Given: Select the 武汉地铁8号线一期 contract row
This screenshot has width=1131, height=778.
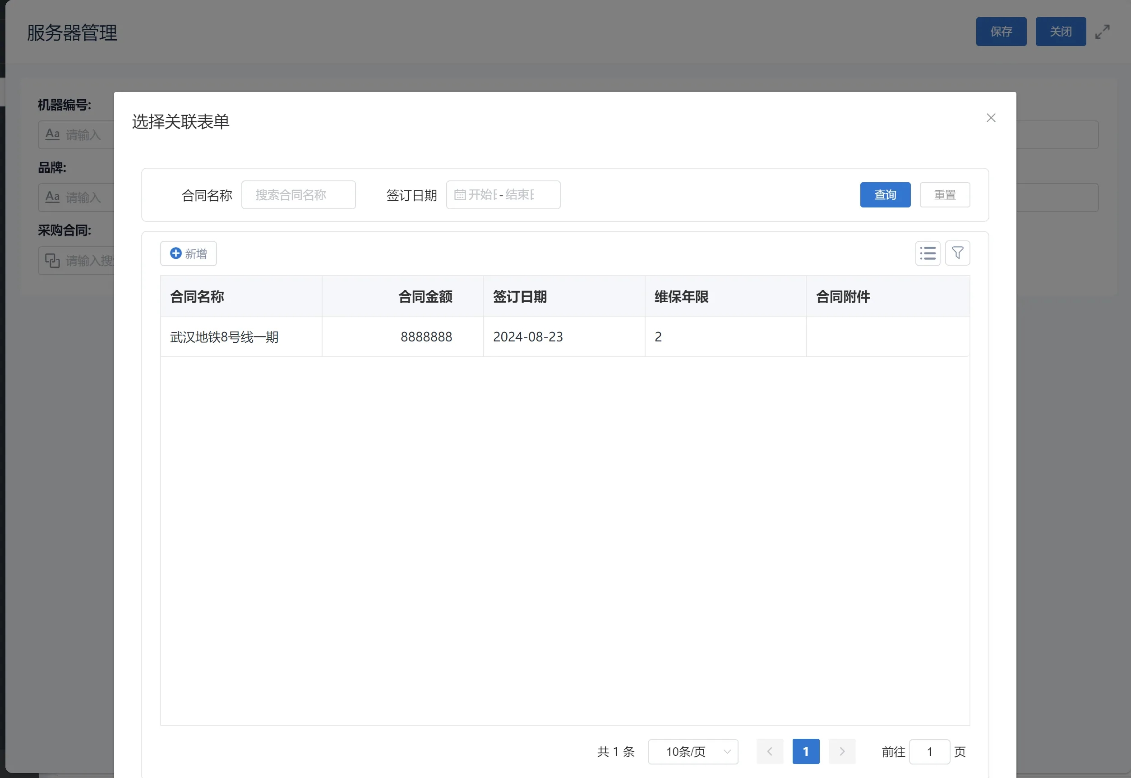Looking at the screenshot, I should (x=224, y=337).
